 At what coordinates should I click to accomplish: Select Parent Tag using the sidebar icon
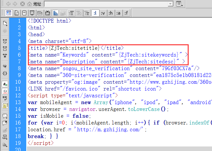pos(5,66)
